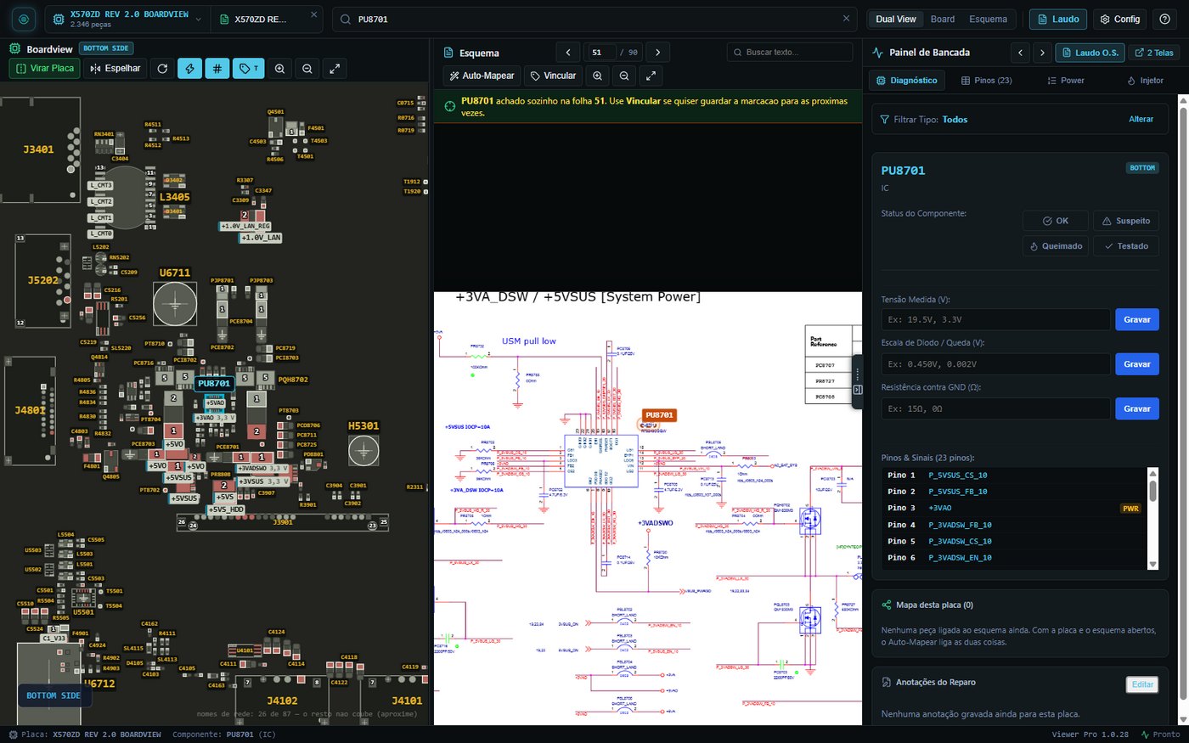Go to next schematic page
This screenshot has height=743, width=1189.
657,52
